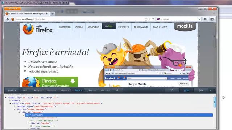Image resolution: width=232 pixels, height=130 pixels.
Task: Open the Yahoo search engine selector
Action: pos(159,19)
